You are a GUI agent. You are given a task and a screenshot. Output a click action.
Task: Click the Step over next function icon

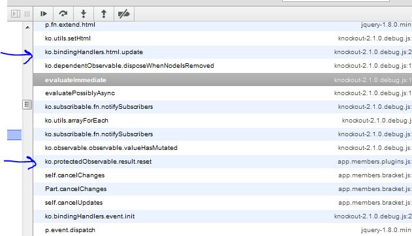click(63, 14)
